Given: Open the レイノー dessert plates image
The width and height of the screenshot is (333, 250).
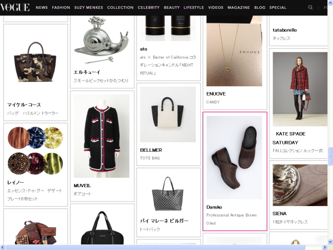Looking at the screenshot, I should pyautogui.click(x=36, y=151).
